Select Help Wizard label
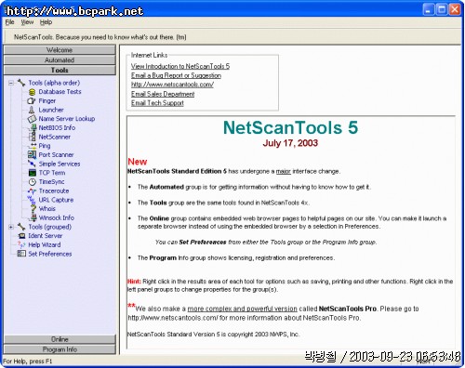This screenshot has width=465, height=368. pos(45,244)
